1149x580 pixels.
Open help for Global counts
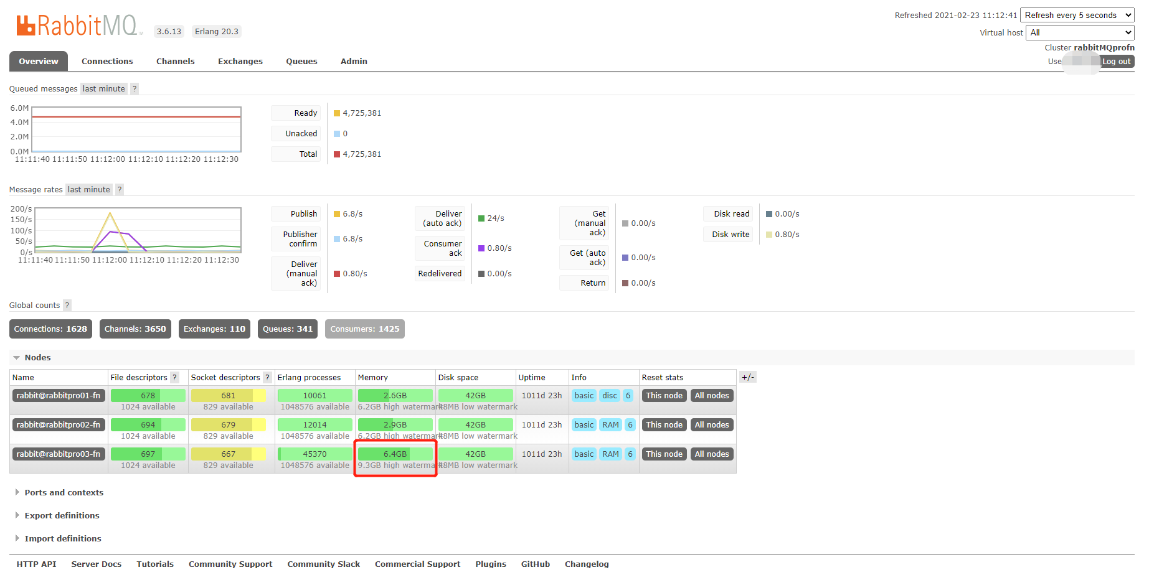pyautogui.click(x=67, y=306)
